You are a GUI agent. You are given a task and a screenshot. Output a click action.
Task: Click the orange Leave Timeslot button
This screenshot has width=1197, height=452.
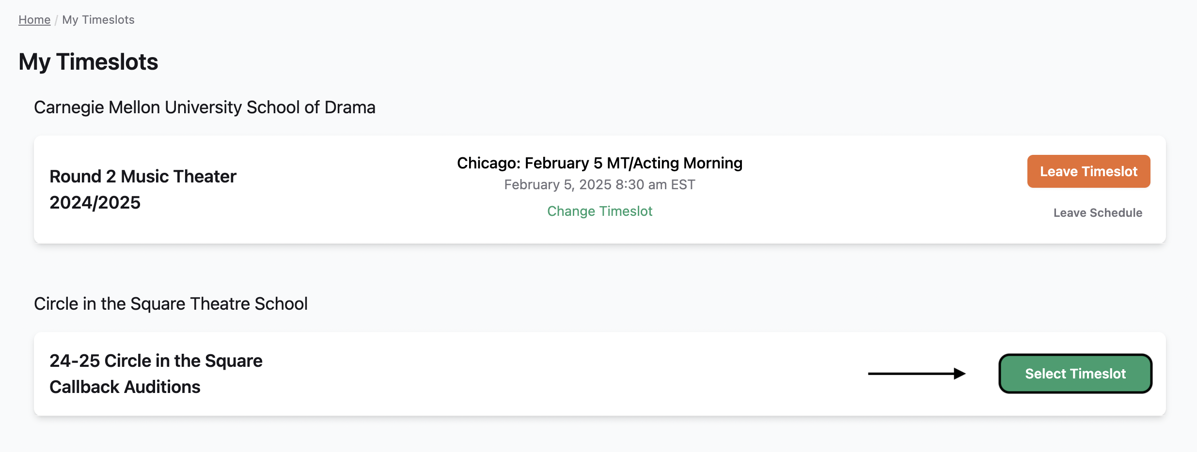(1088, 171)
